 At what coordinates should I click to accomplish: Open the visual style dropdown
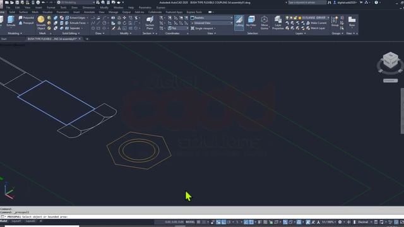pyautogui.click(x=212, y=18)
